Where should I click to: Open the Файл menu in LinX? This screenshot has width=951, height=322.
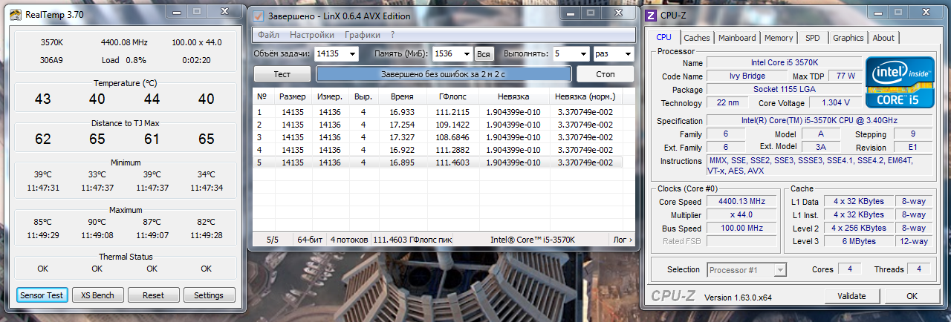pos(269,35)
